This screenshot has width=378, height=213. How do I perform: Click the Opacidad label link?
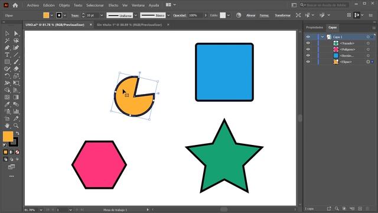click(180, 15)
